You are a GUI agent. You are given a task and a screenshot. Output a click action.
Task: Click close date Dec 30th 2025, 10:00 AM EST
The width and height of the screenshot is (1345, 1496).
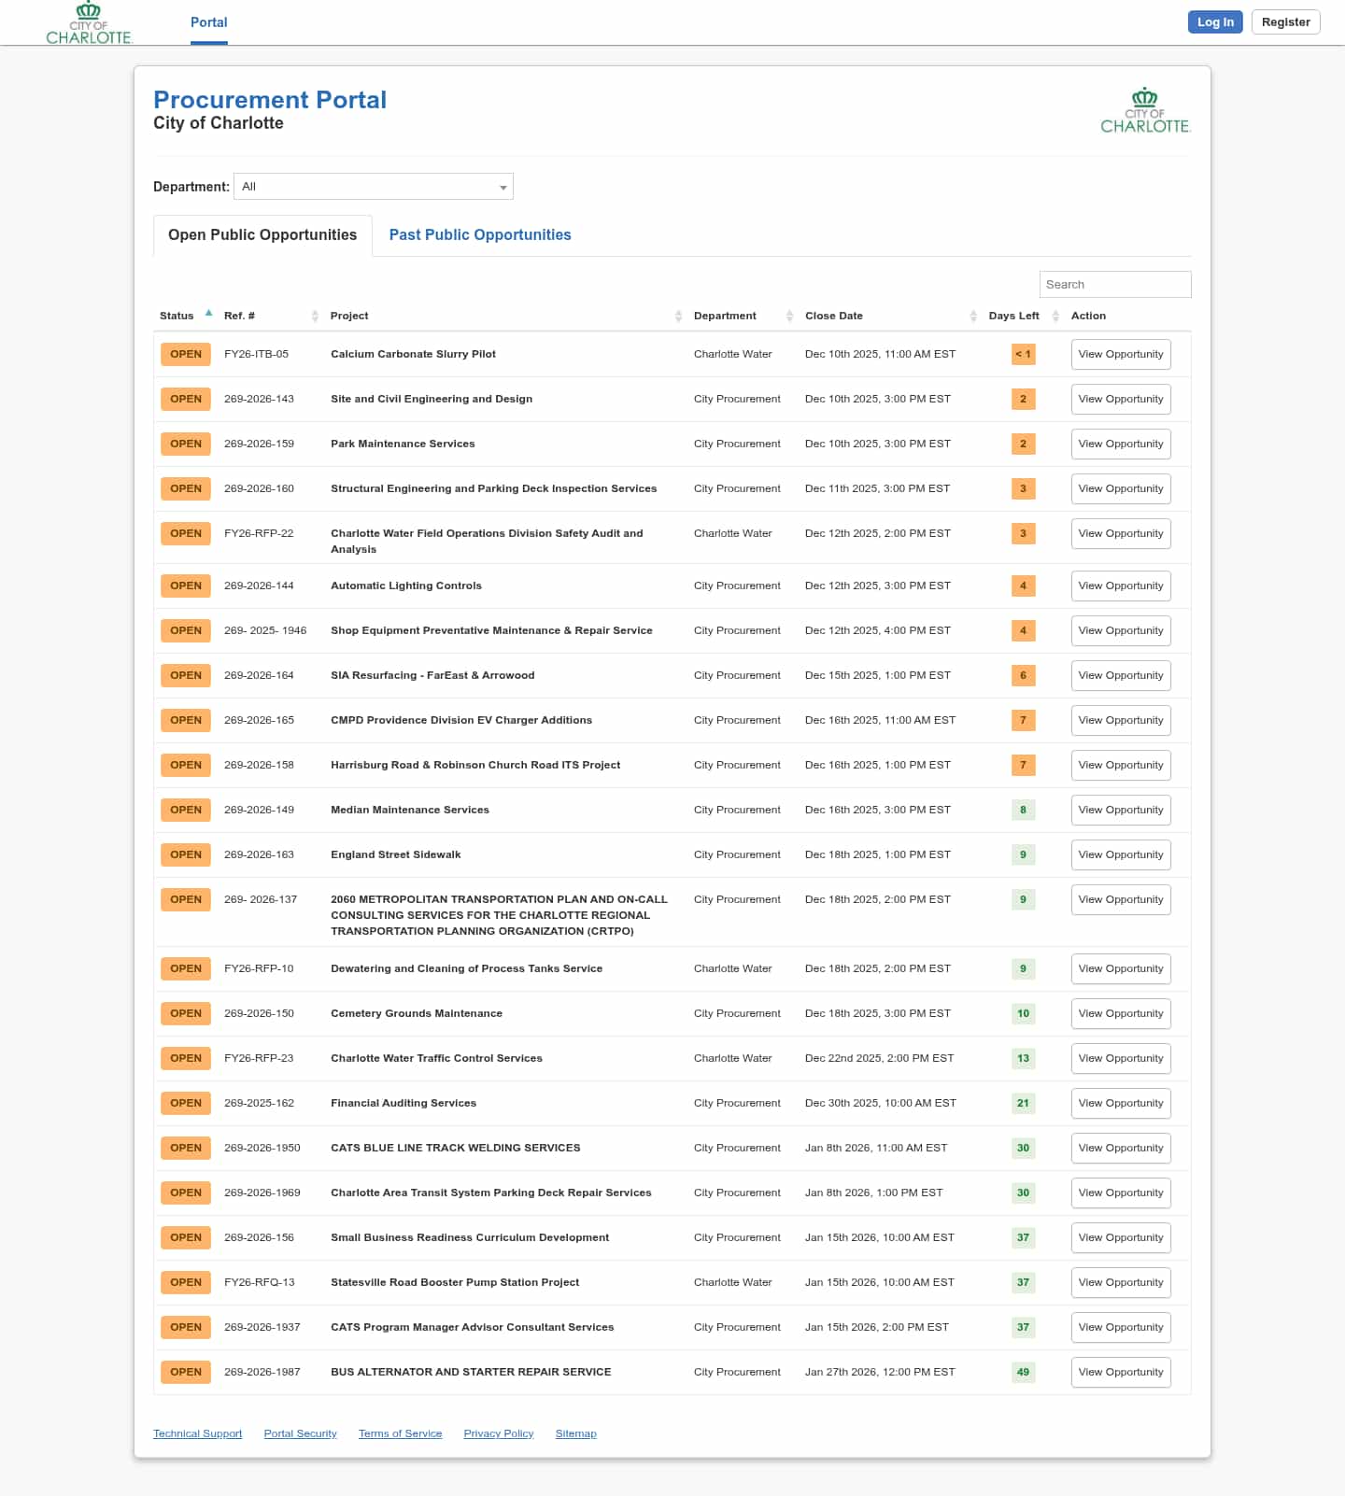[x=881, y=1104]
